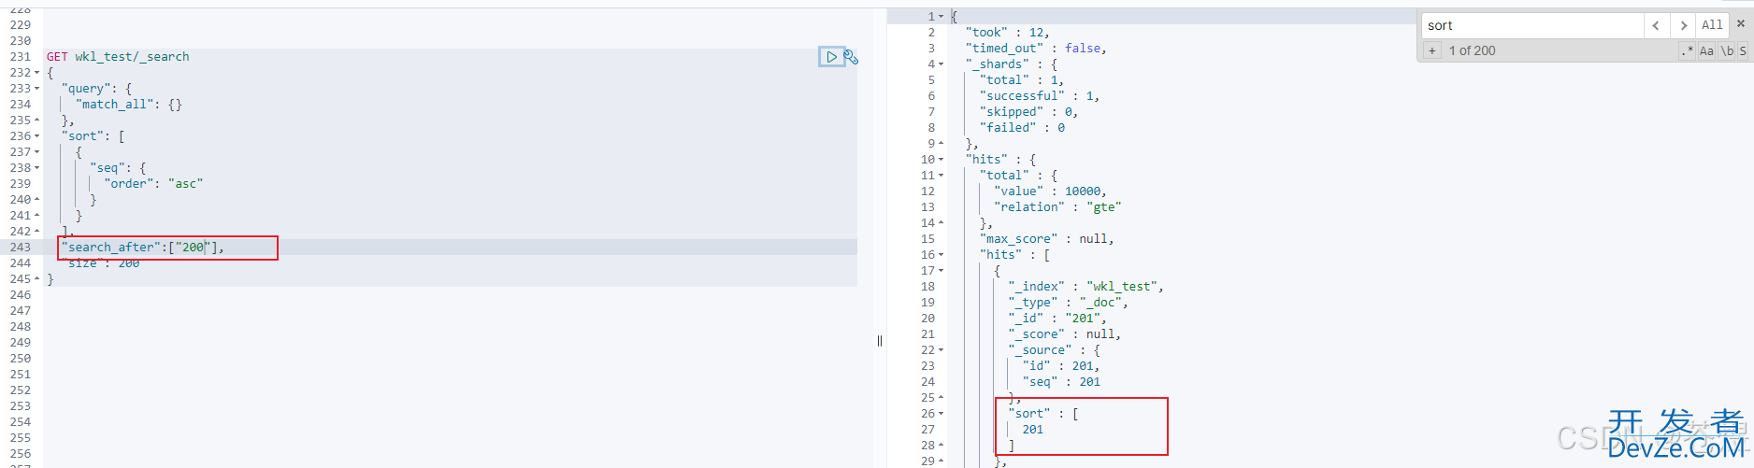Collapse the sort array at line 236
1754x468 pixels.
(36, 136)
